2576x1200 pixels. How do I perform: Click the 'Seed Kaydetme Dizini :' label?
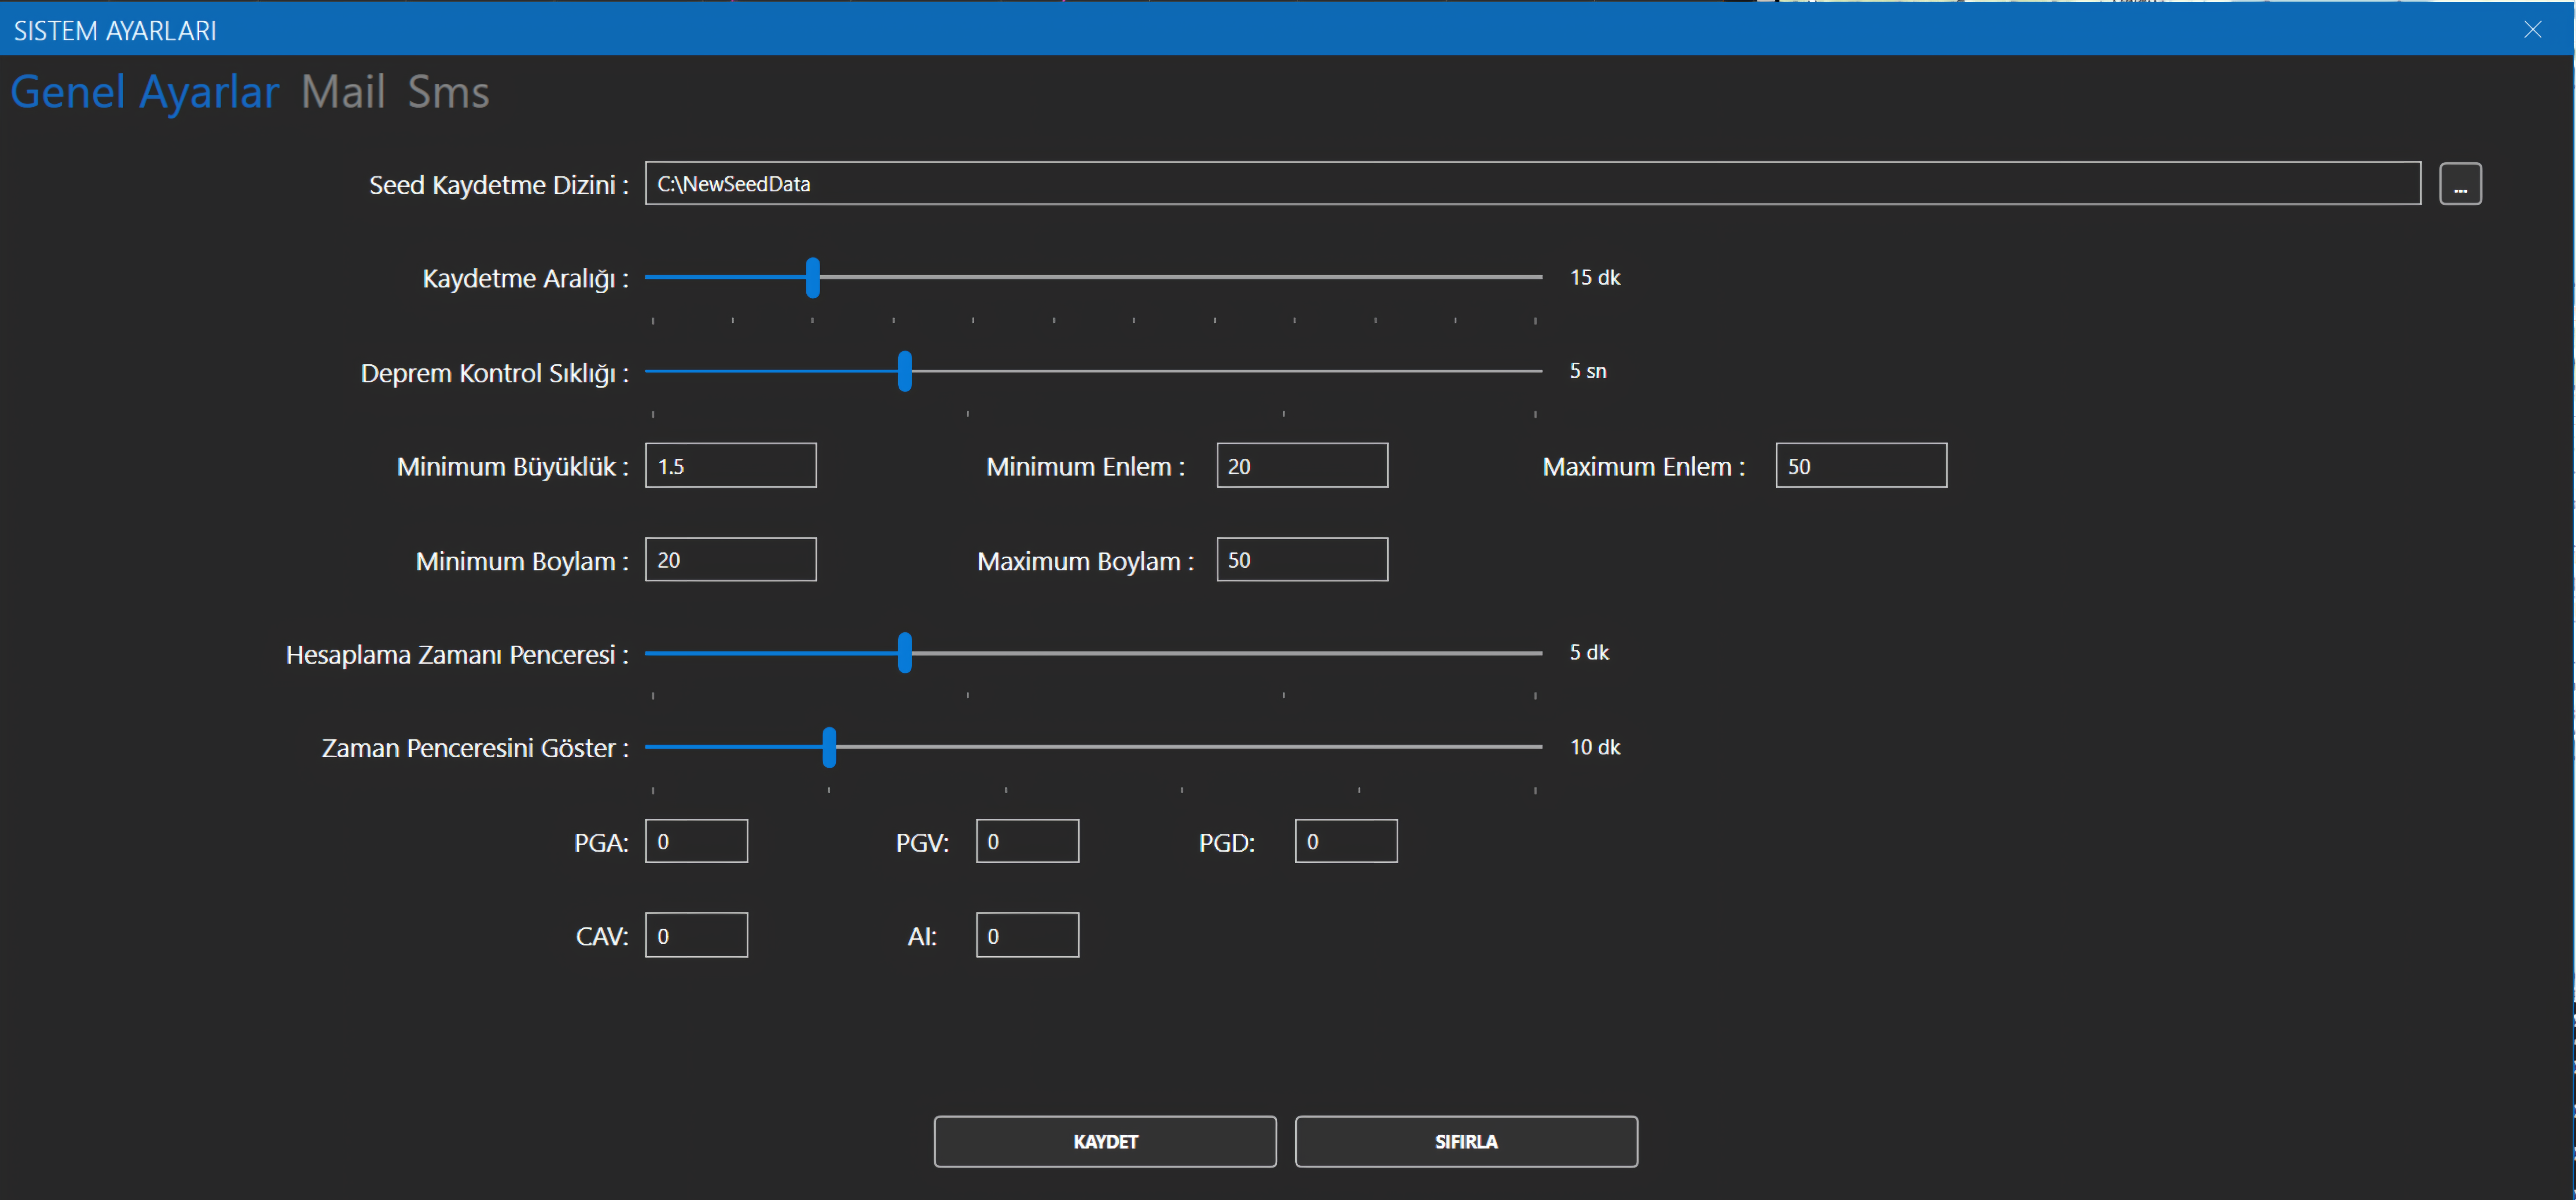pyautogui.click(x=499, y=185)
